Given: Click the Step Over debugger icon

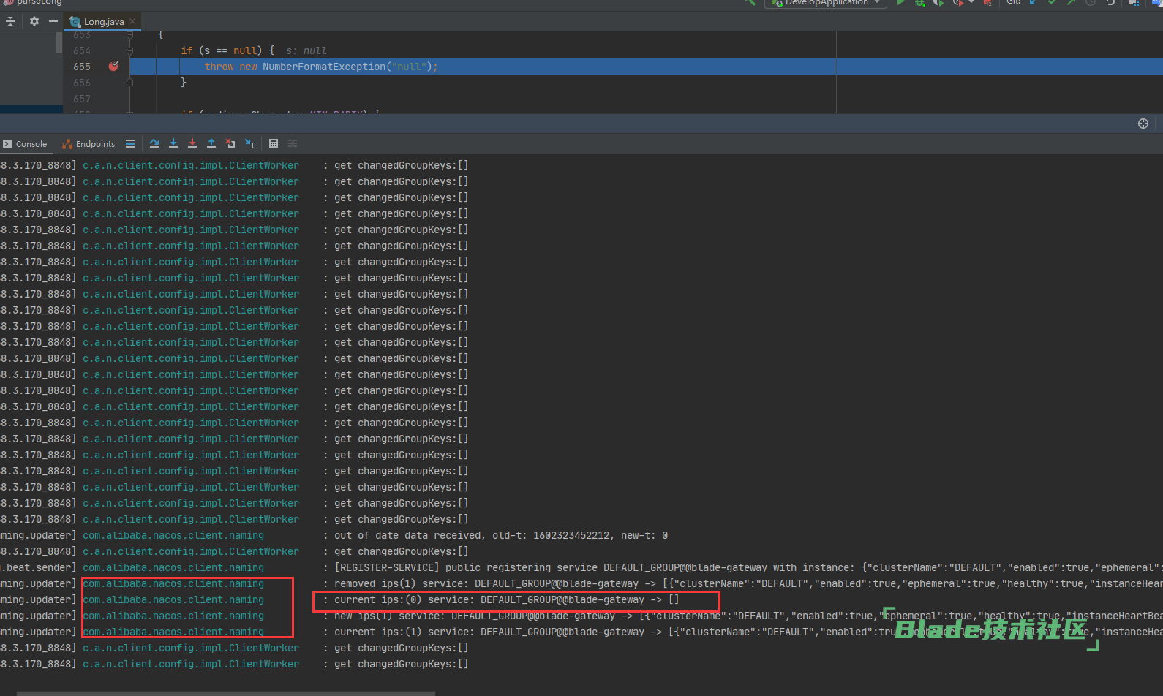Looking at the screenshot, I should coord(154,143).
